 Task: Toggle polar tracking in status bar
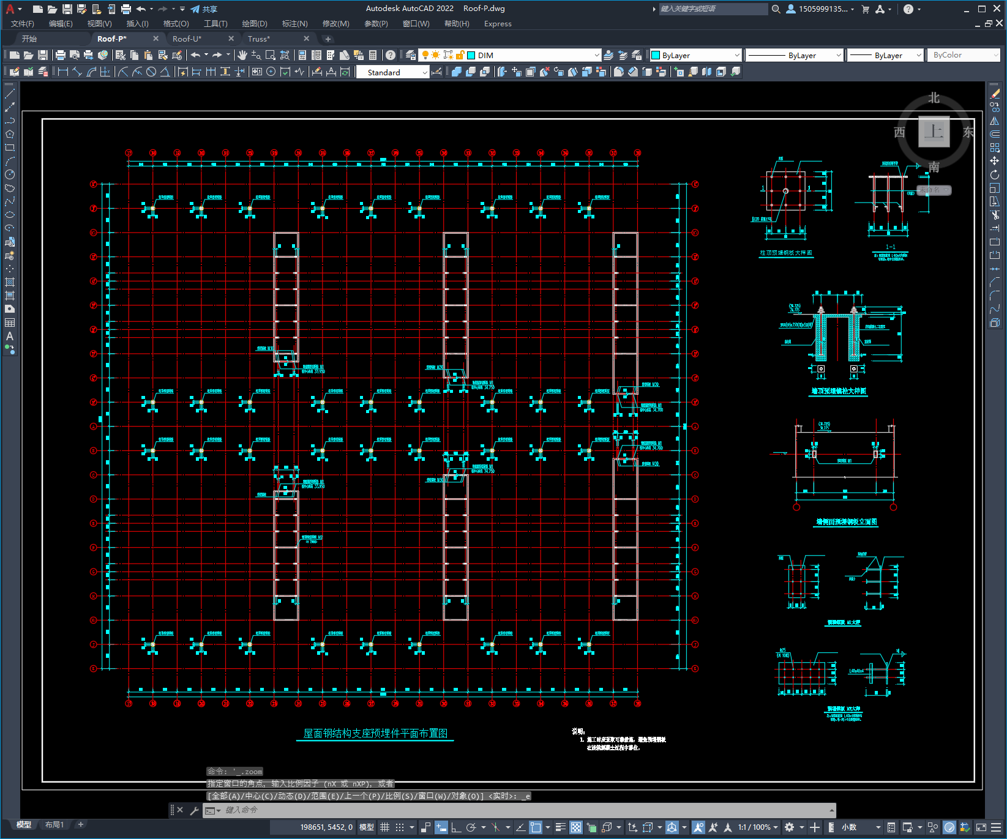[x=471, y=827]
